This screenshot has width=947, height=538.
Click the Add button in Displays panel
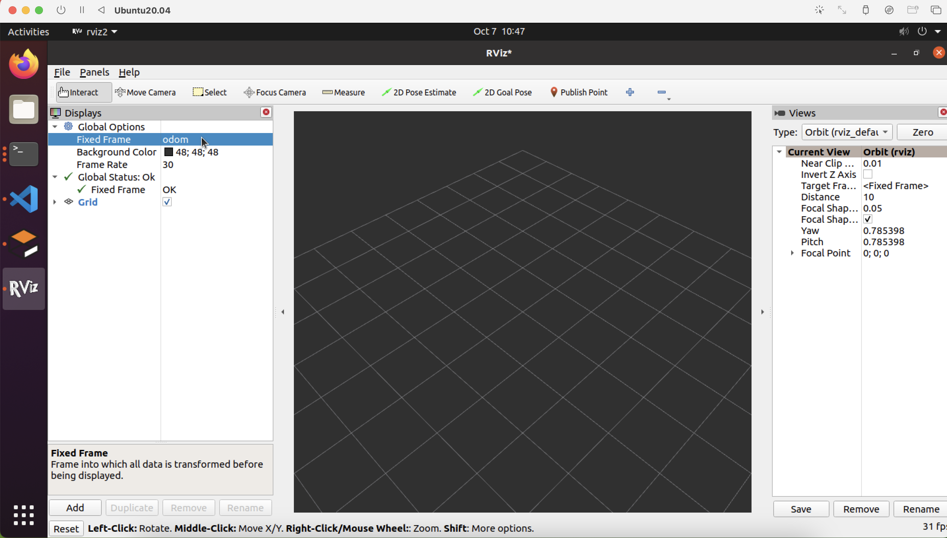75,507
